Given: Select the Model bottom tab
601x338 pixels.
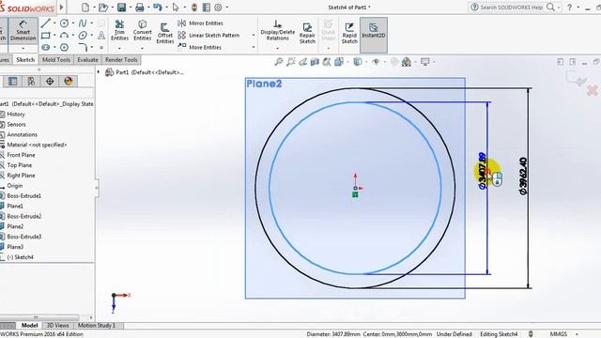Looking at the screenshot, I should pyautogui.click(x=29, y=326).
